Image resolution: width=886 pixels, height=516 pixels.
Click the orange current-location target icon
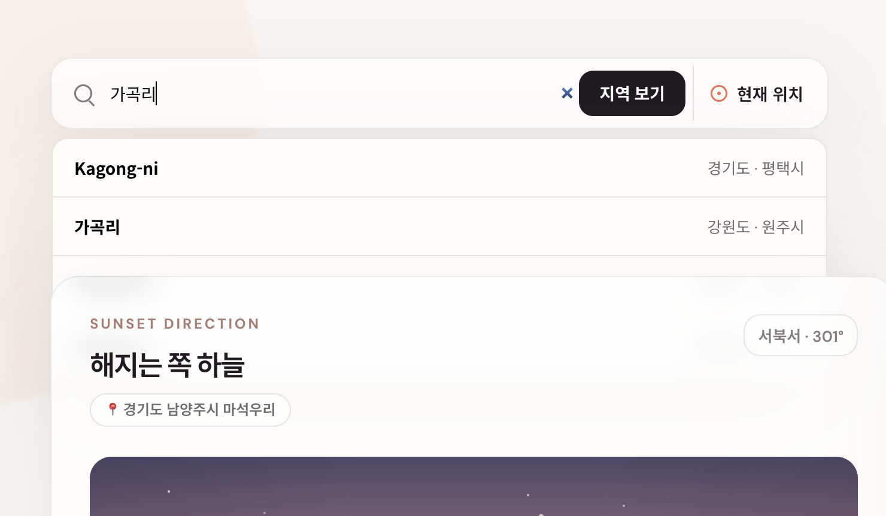coord(718,93)
